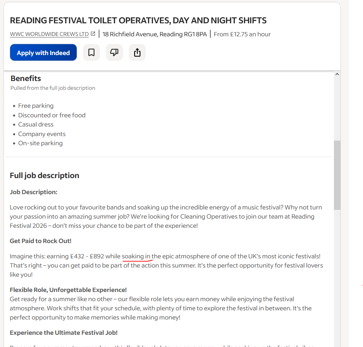
Task: Mark job not interested with thumbs-down icon
Action: click(114, 52)
